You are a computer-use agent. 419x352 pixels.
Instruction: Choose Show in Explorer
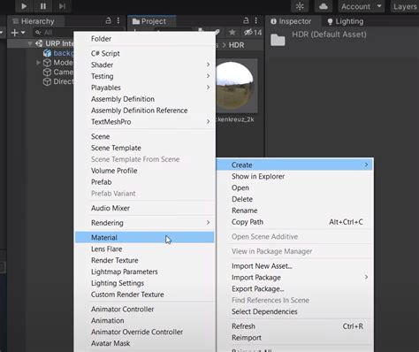pos(294,177)
